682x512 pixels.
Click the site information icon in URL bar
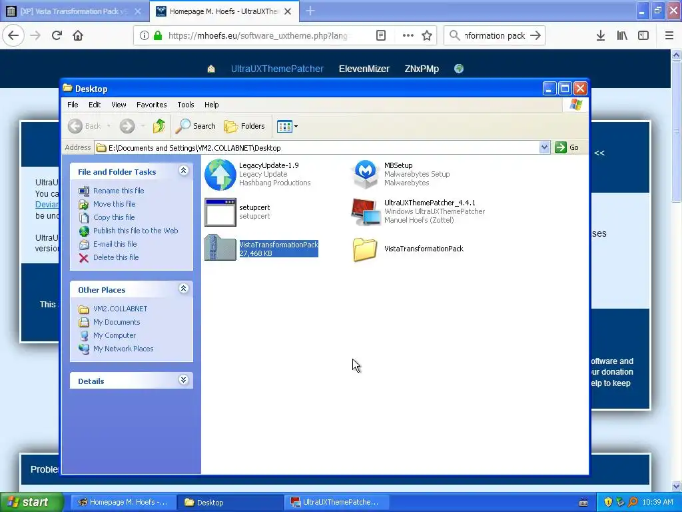144,35
